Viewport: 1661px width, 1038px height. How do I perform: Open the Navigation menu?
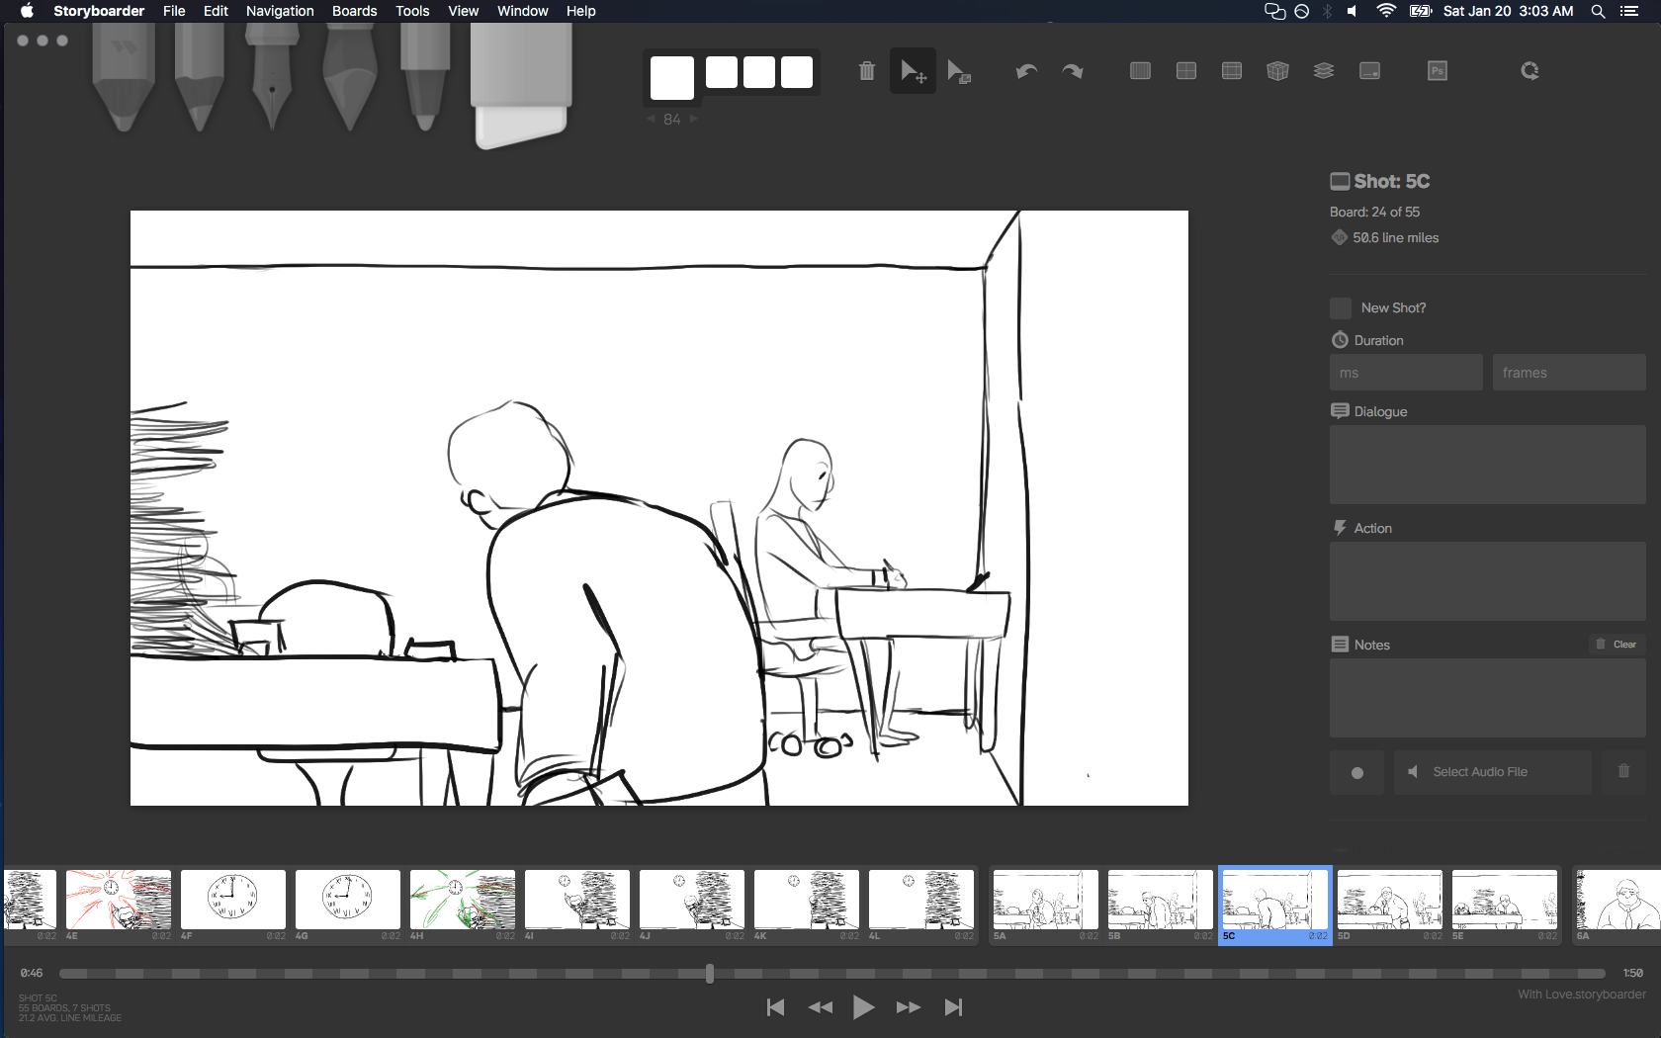(x=280, y=11)
